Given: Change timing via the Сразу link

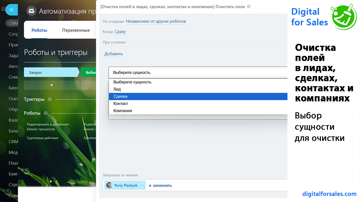Looking at the screenshot, I should [x=120, y=32].
